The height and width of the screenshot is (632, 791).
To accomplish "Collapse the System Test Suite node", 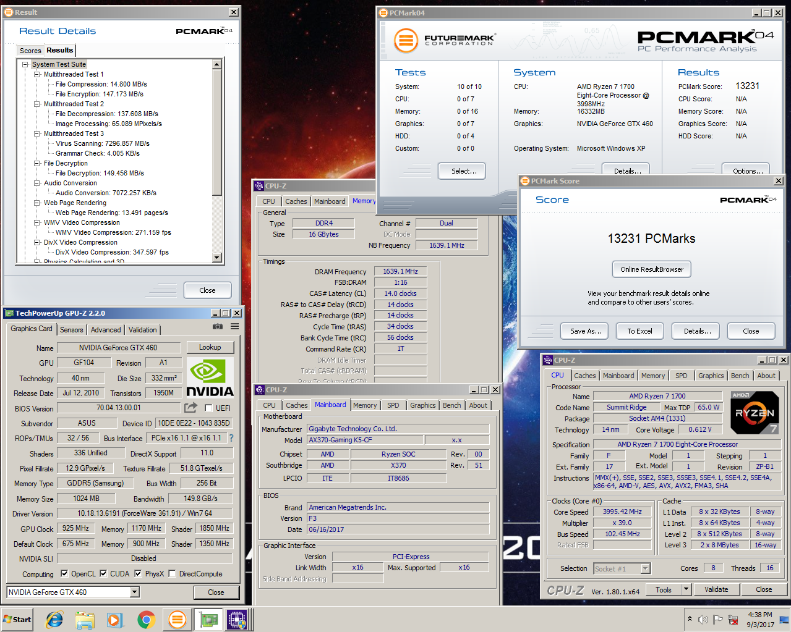I will pyautogui.click(x=25, y=64).
